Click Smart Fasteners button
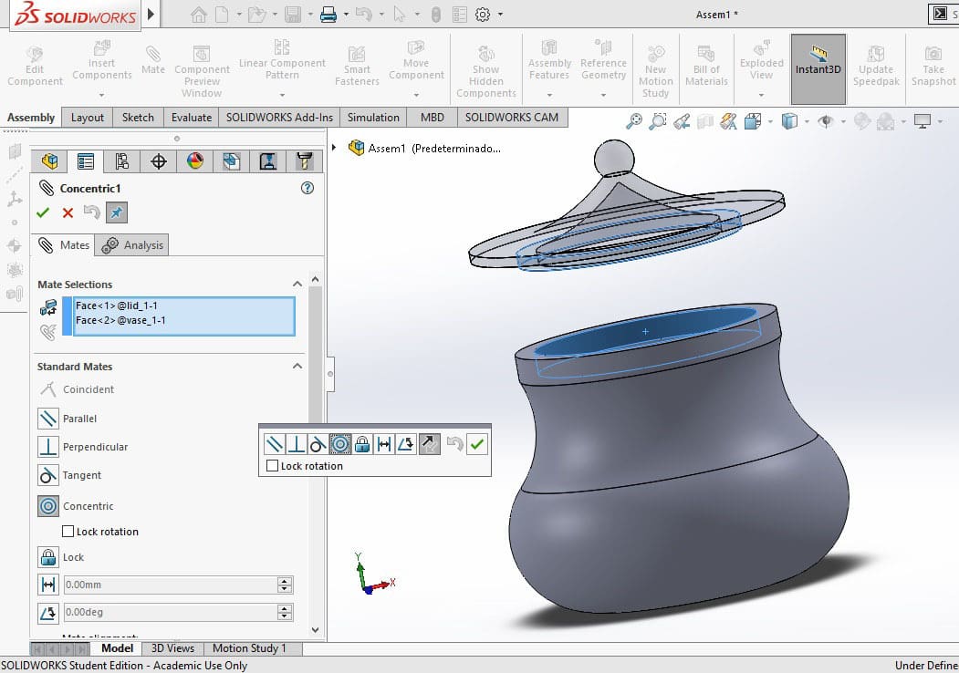 pyautogui.click(x=357, y=66)
